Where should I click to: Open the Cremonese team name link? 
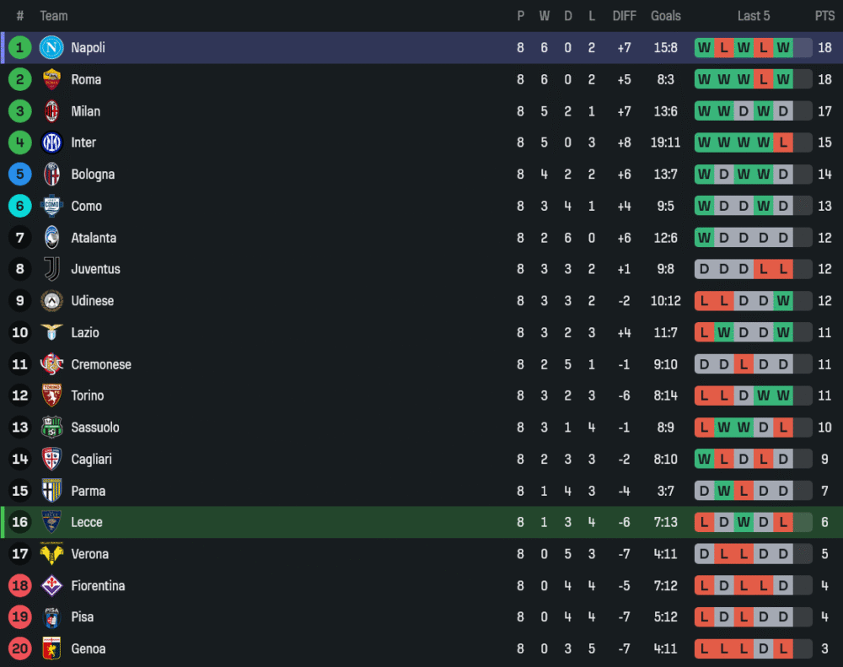101,364
